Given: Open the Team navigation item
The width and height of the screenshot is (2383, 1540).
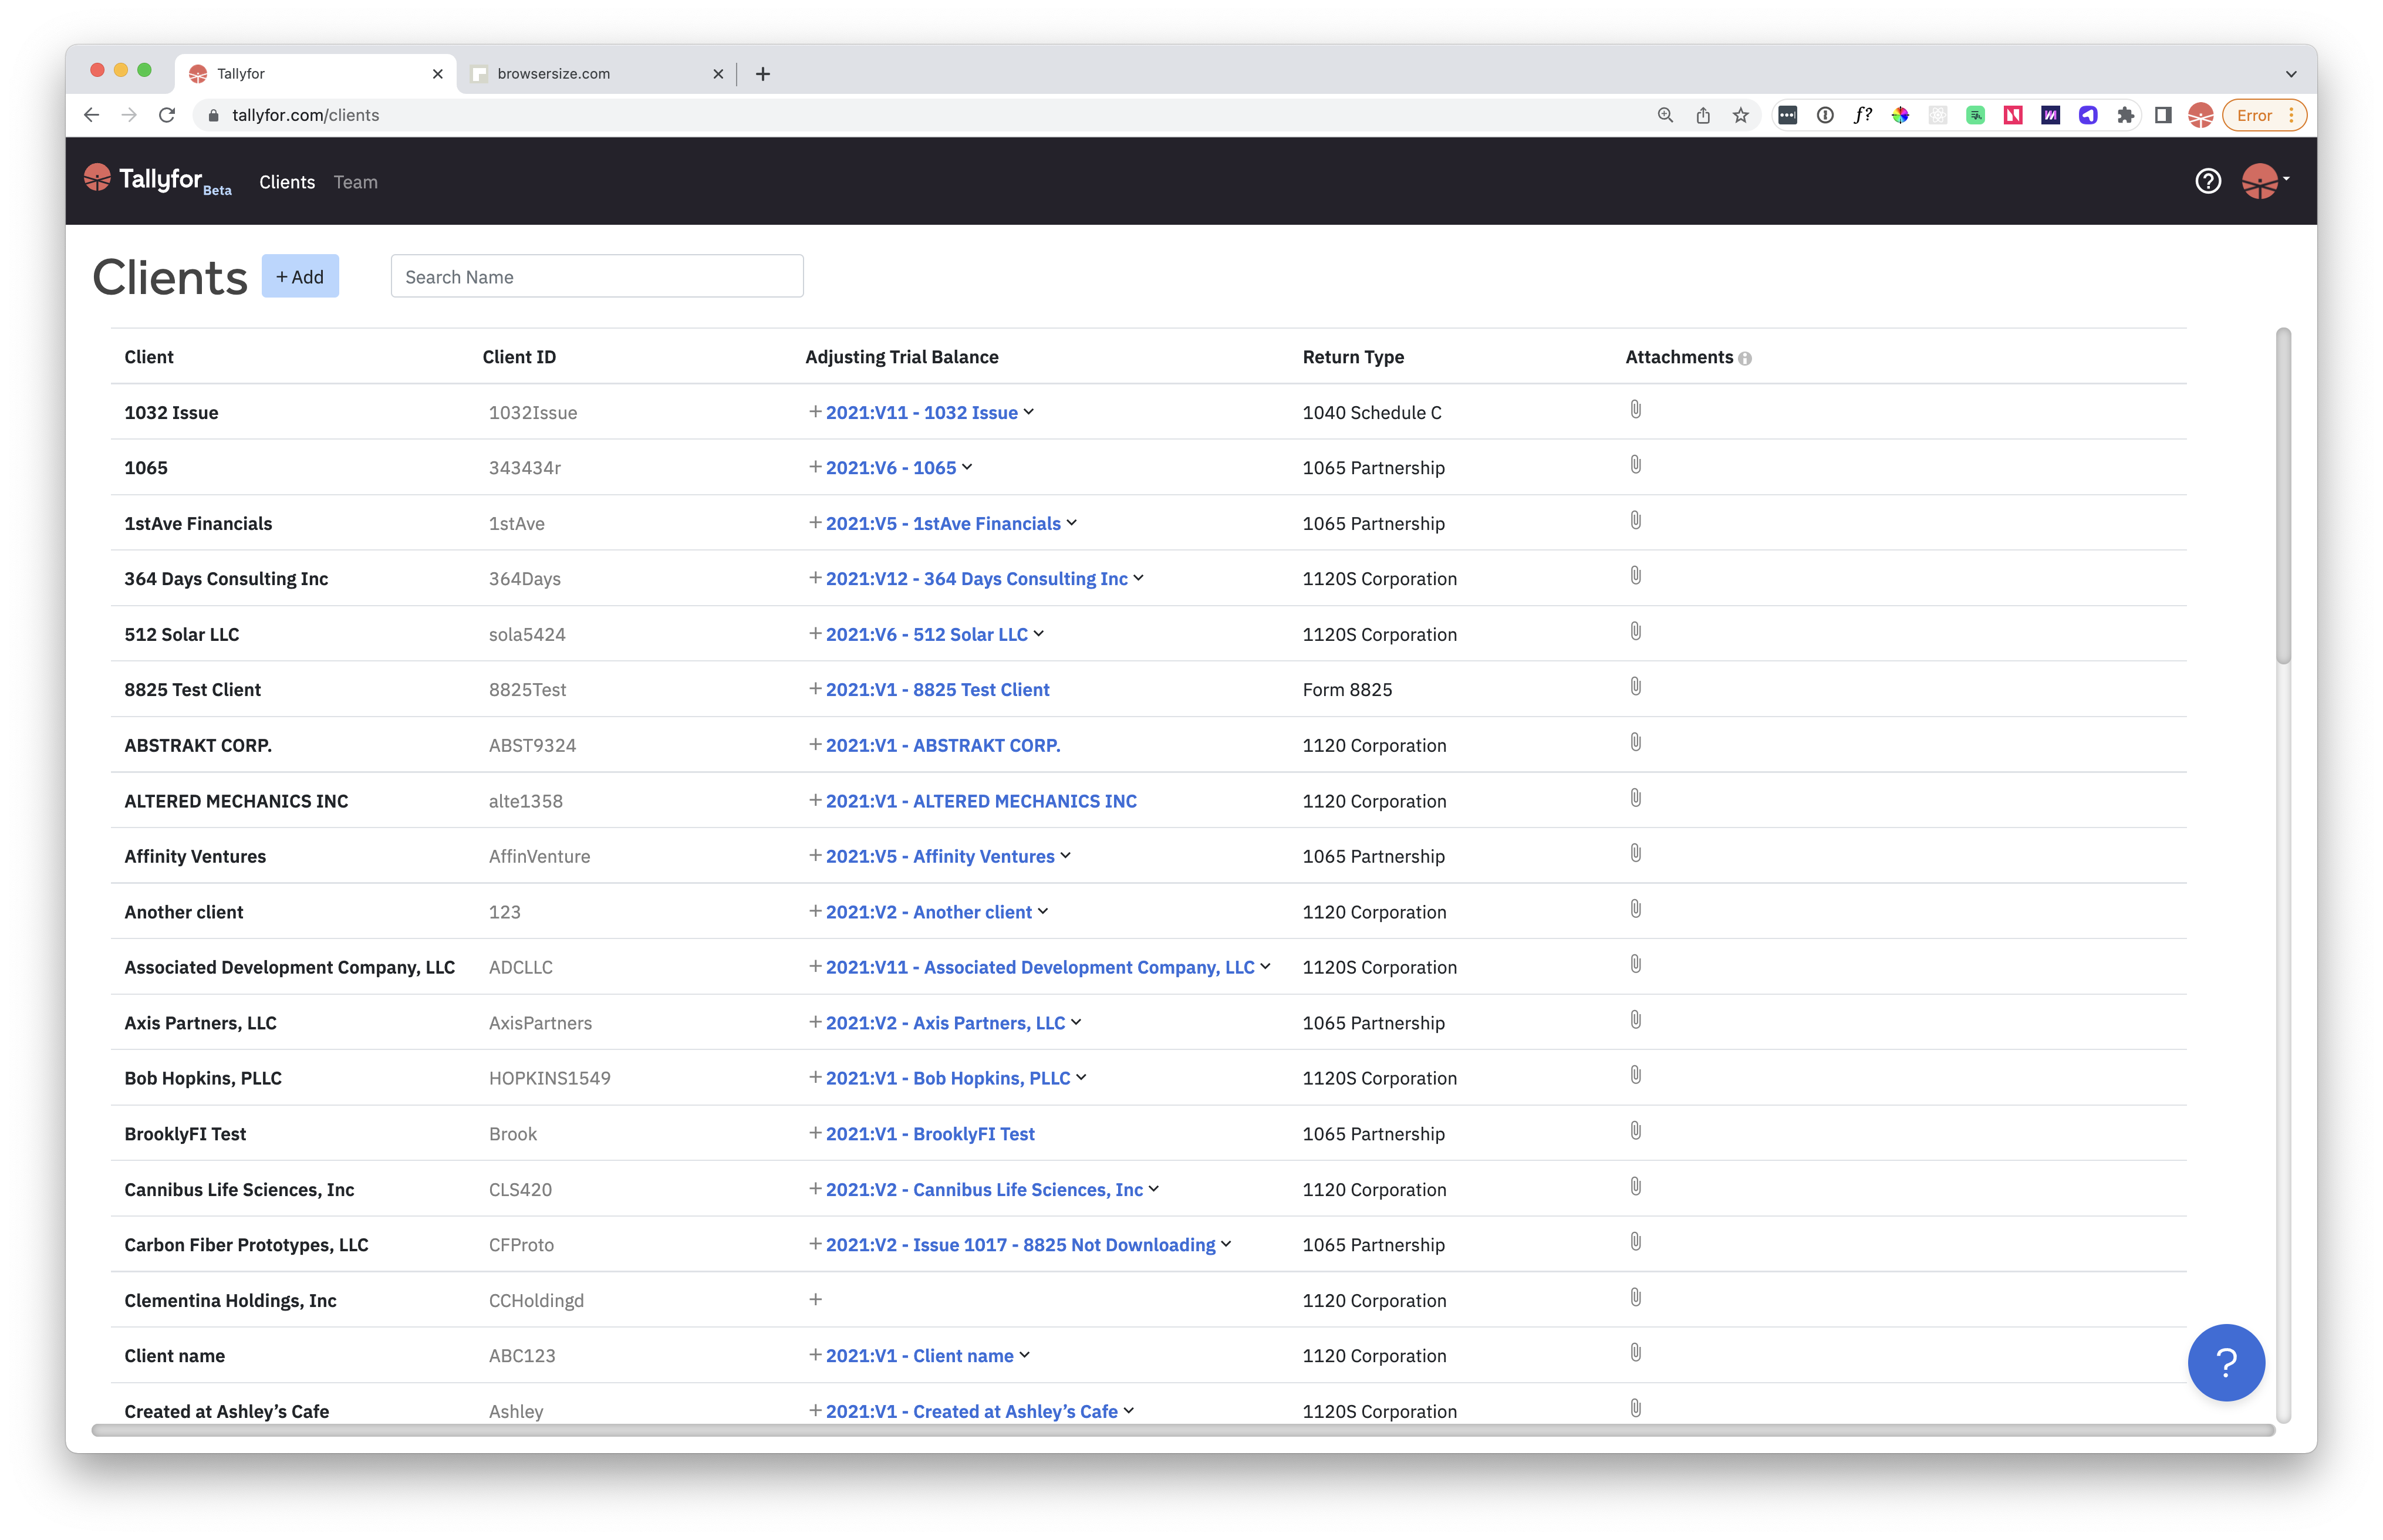Looking at the screenshot, I should point(355,182).
